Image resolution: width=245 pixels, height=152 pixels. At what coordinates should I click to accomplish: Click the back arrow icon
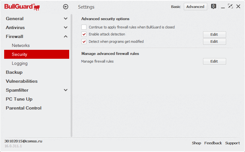pos(66,7)
